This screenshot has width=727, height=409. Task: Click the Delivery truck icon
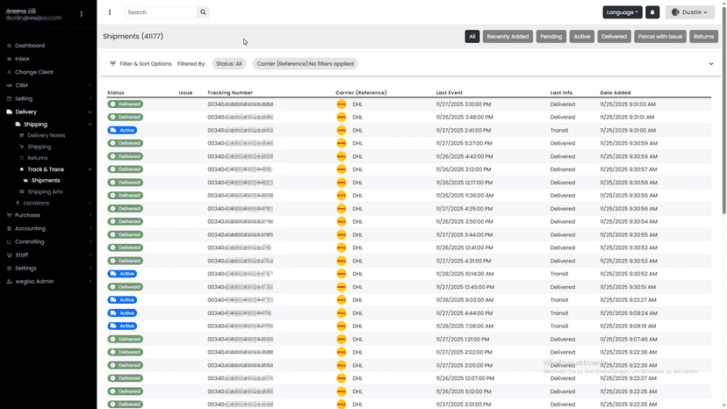click(x=9, y=111)
